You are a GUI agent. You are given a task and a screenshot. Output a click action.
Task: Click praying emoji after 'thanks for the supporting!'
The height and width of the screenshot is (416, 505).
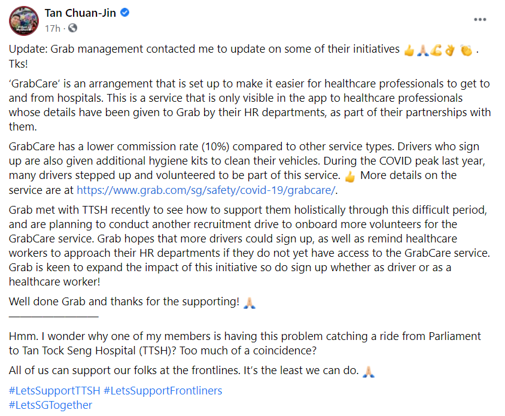click(250, 302)
